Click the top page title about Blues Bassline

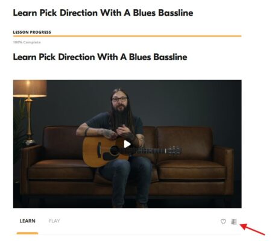[103, 13]
